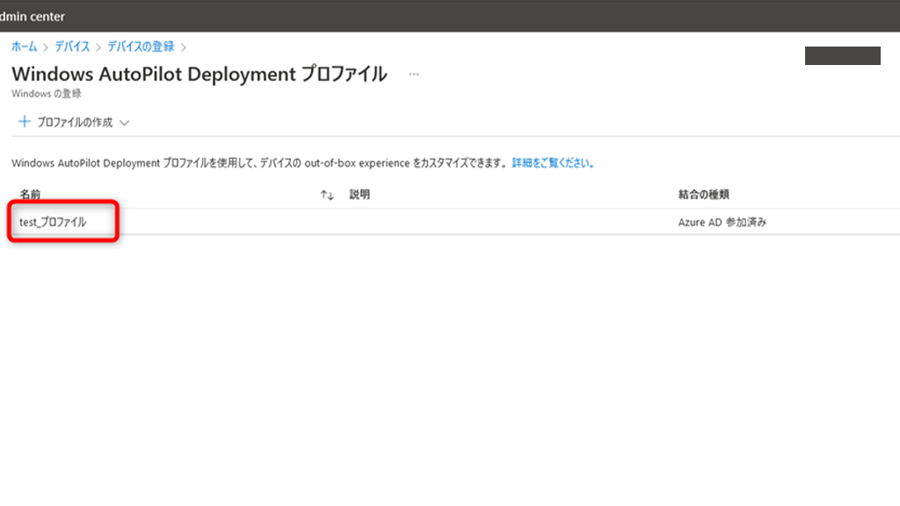Click the sort arrows next to 名前 column
This screenshot has width=900, height=506.
[326, 194]
